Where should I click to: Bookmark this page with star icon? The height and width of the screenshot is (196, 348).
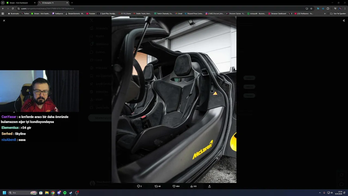tap(311, 8)
